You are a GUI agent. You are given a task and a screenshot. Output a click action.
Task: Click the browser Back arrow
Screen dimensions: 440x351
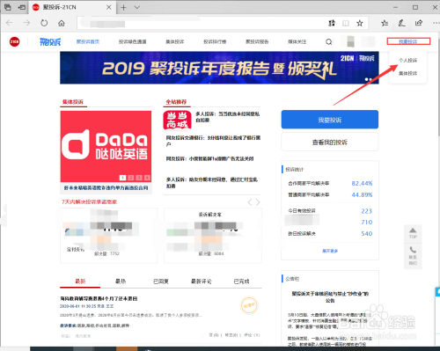pyautogui.click(x=10, y=23)
